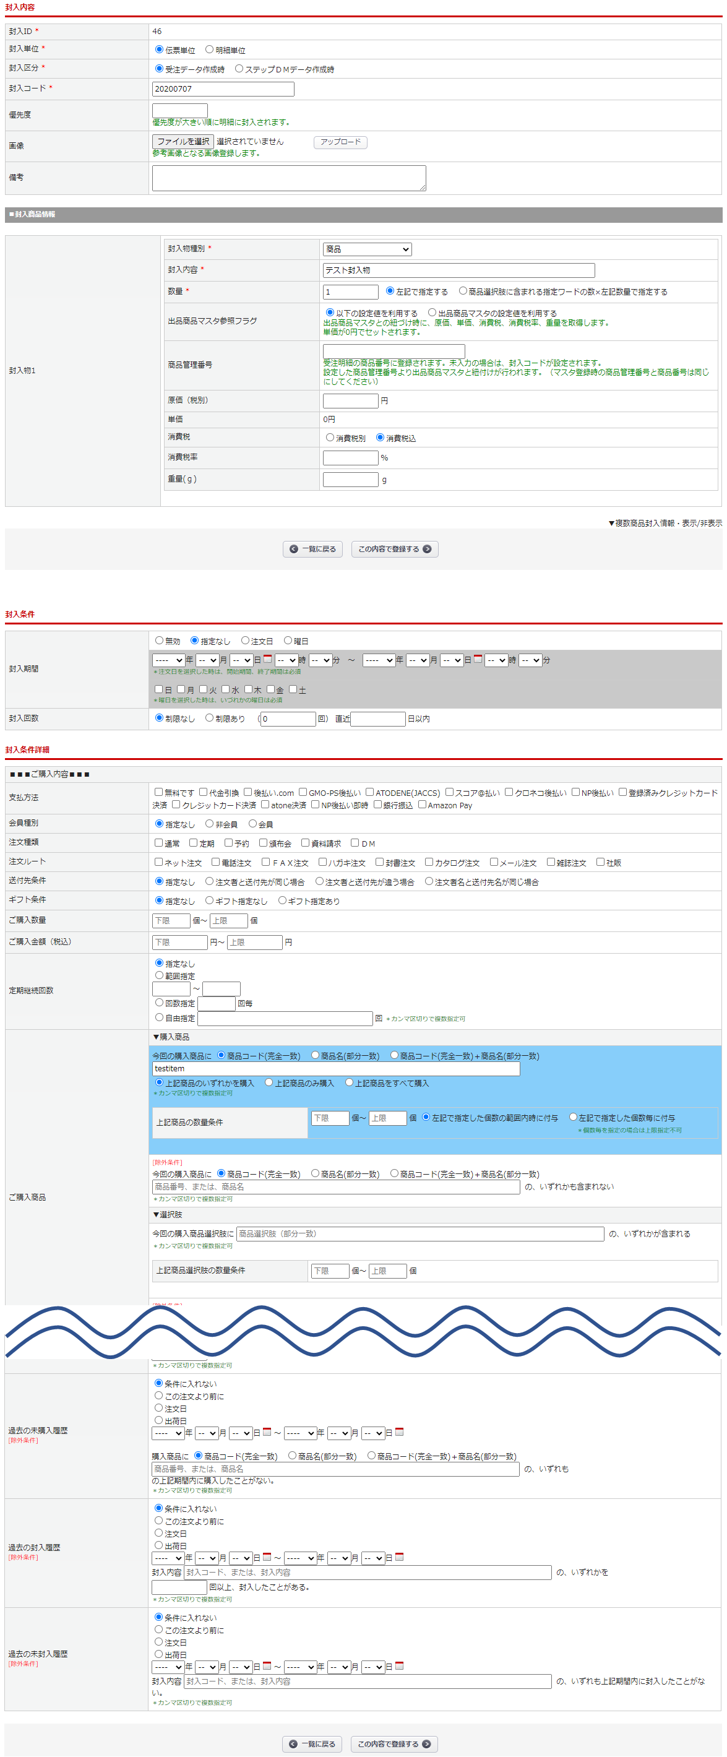This screenshot has width=727, height=1757.
Task: Open end-date calendar in 過去の封入履歴
Action: coord(400,1556)
